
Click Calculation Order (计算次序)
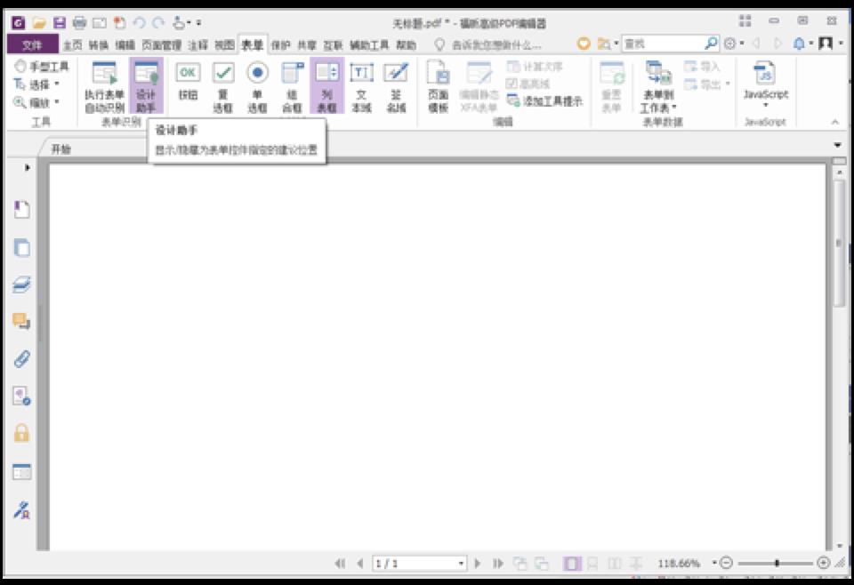[x=535, y=67]
